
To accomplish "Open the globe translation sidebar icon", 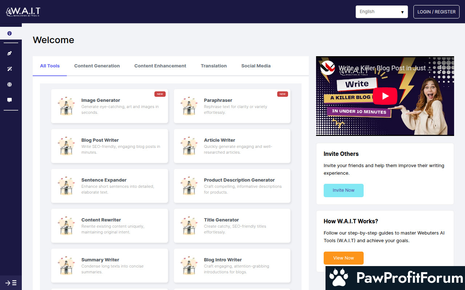I will 9,84.
